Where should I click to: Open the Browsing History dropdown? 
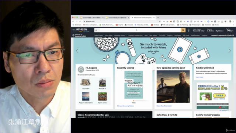click(120, 35)
